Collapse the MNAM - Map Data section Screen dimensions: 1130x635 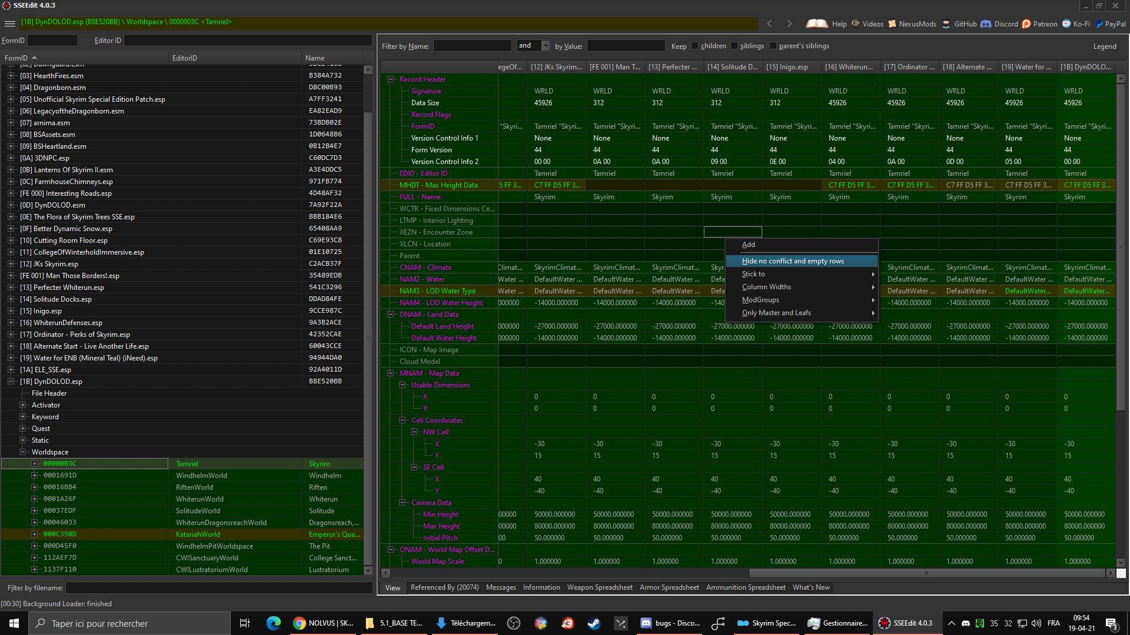(390, 373)
